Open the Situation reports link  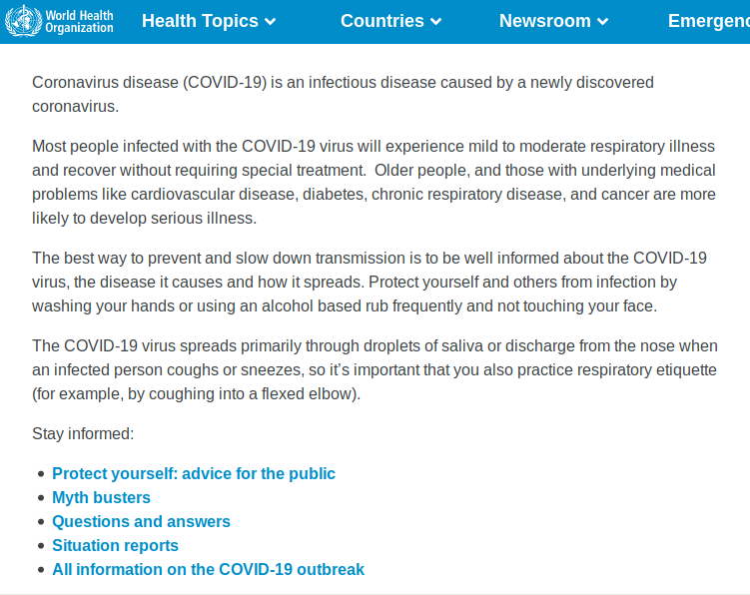[x=115, y=546]
